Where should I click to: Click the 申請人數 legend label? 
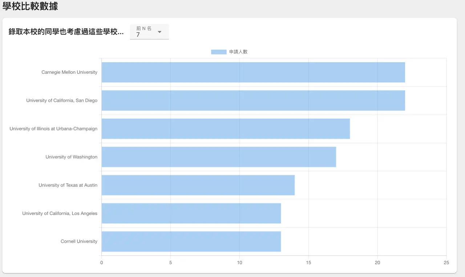point(238,52)
